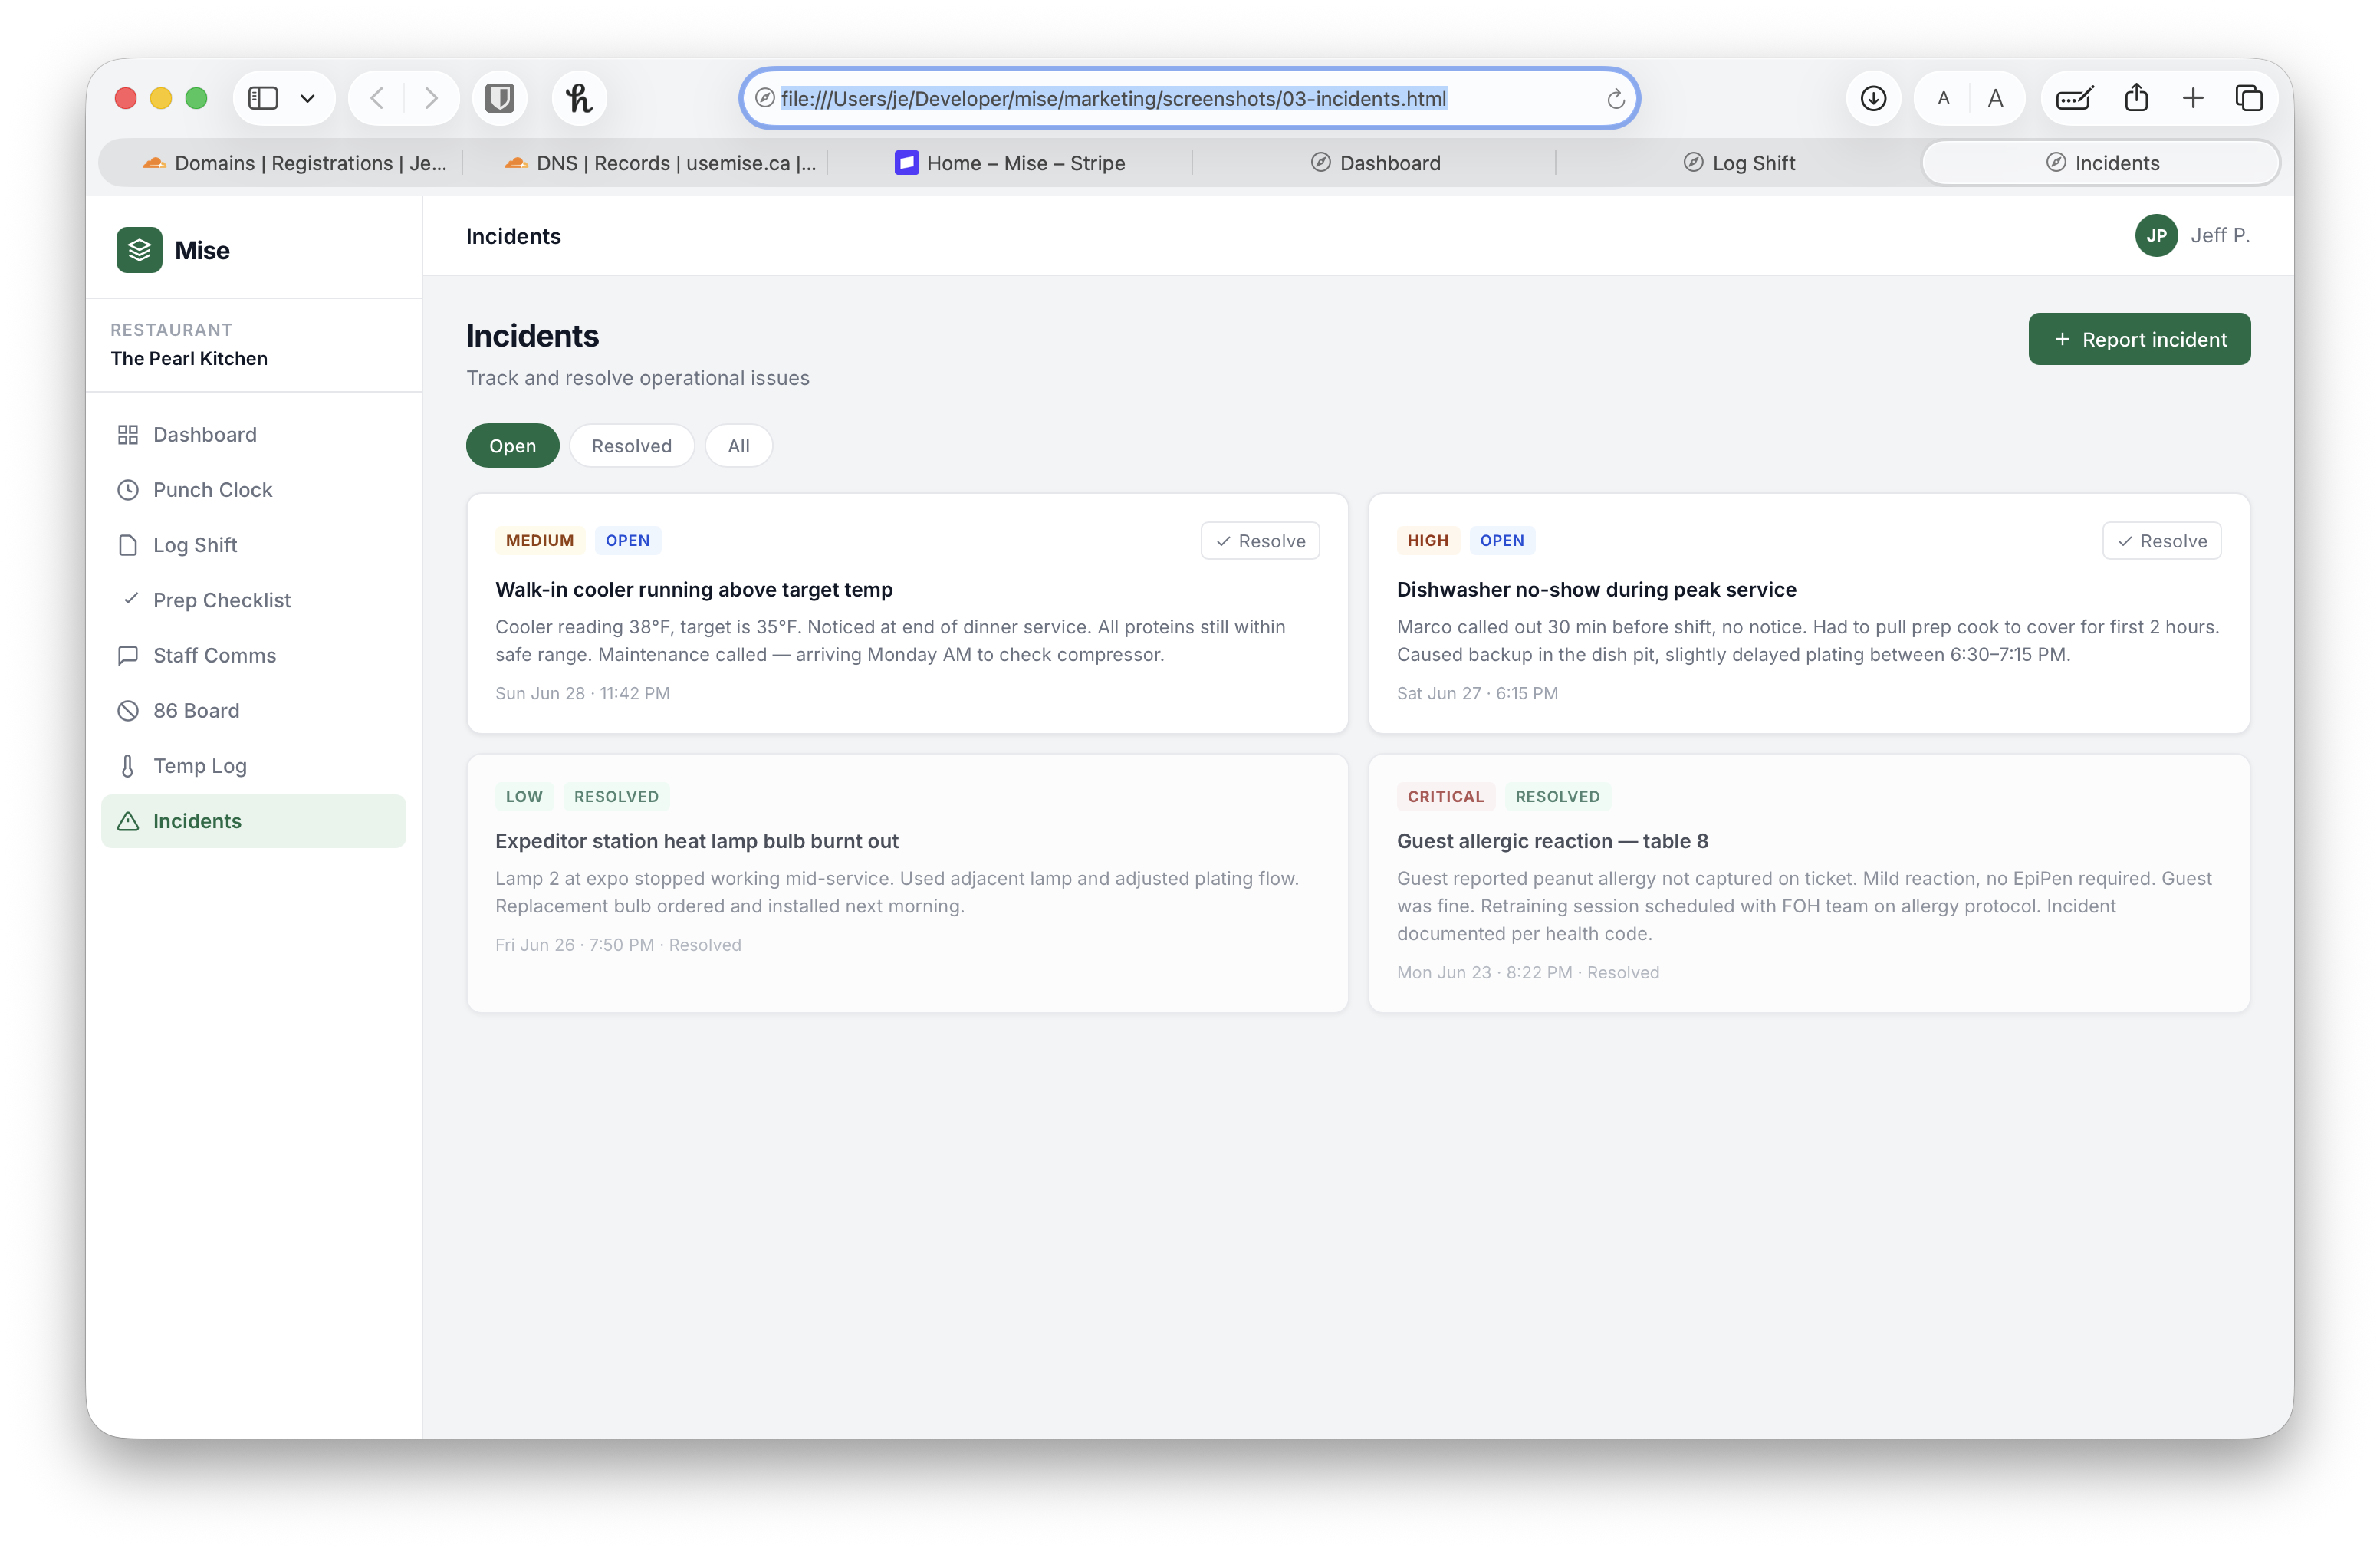Click OPEN status badge on dishwasher card
This screenshot has width=2380, height=1552.
1502,541
